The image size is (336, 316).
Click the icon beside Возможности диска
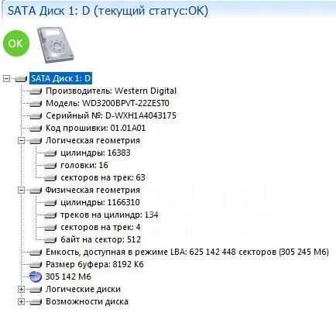(x=36, y=301)
